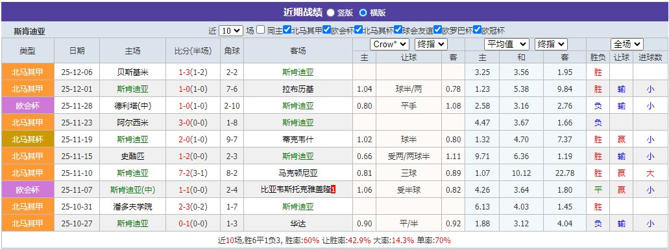The height and width of the screenshot is (249, 669).
Task: Click the 大率 14.3% summary value
Action: pos(402,241)
